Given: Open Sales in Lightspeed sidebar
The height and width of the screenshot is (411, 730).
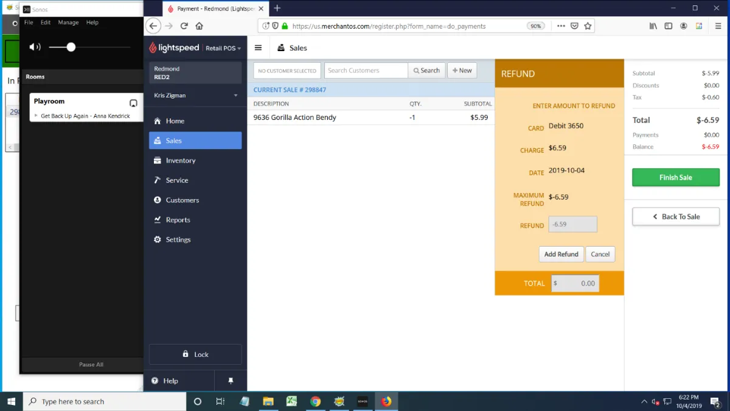Looking at the screenshot, I should pyautogui.click(x=195, y=141).
